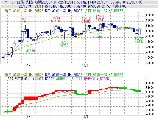Select the 10/7 low label 50260
The width and height of the screenshot is (158, 120).
[97, 37]
